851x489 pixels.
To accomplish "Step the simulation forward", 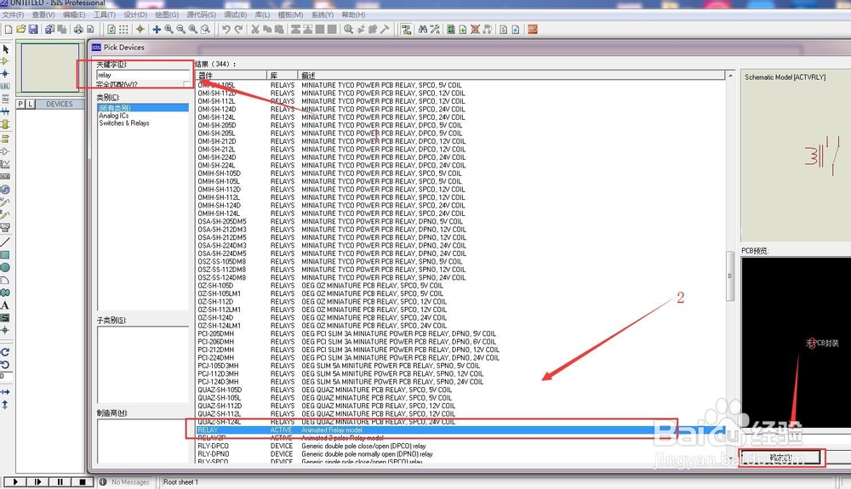I will click(x=37, y=481).
